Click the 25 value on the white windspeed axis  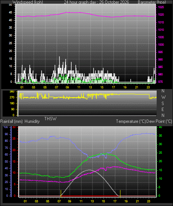click(10, 43)
